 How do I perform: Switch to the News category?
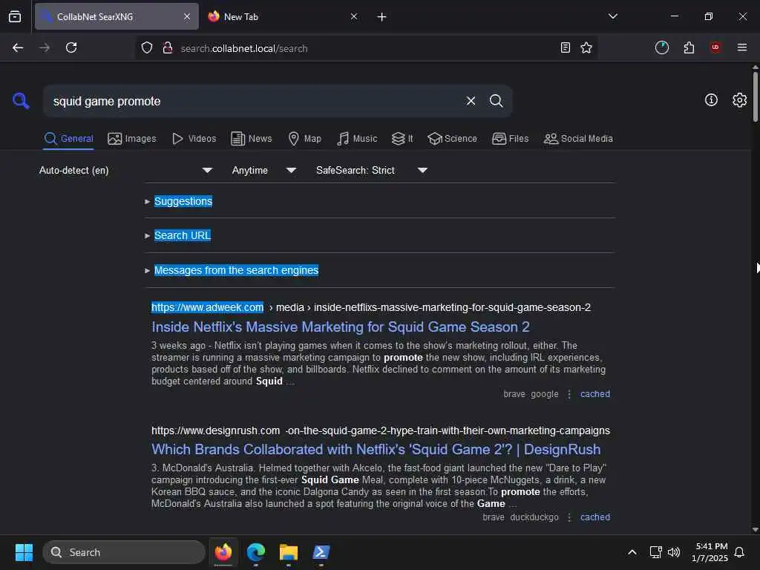tap(251, 139)
